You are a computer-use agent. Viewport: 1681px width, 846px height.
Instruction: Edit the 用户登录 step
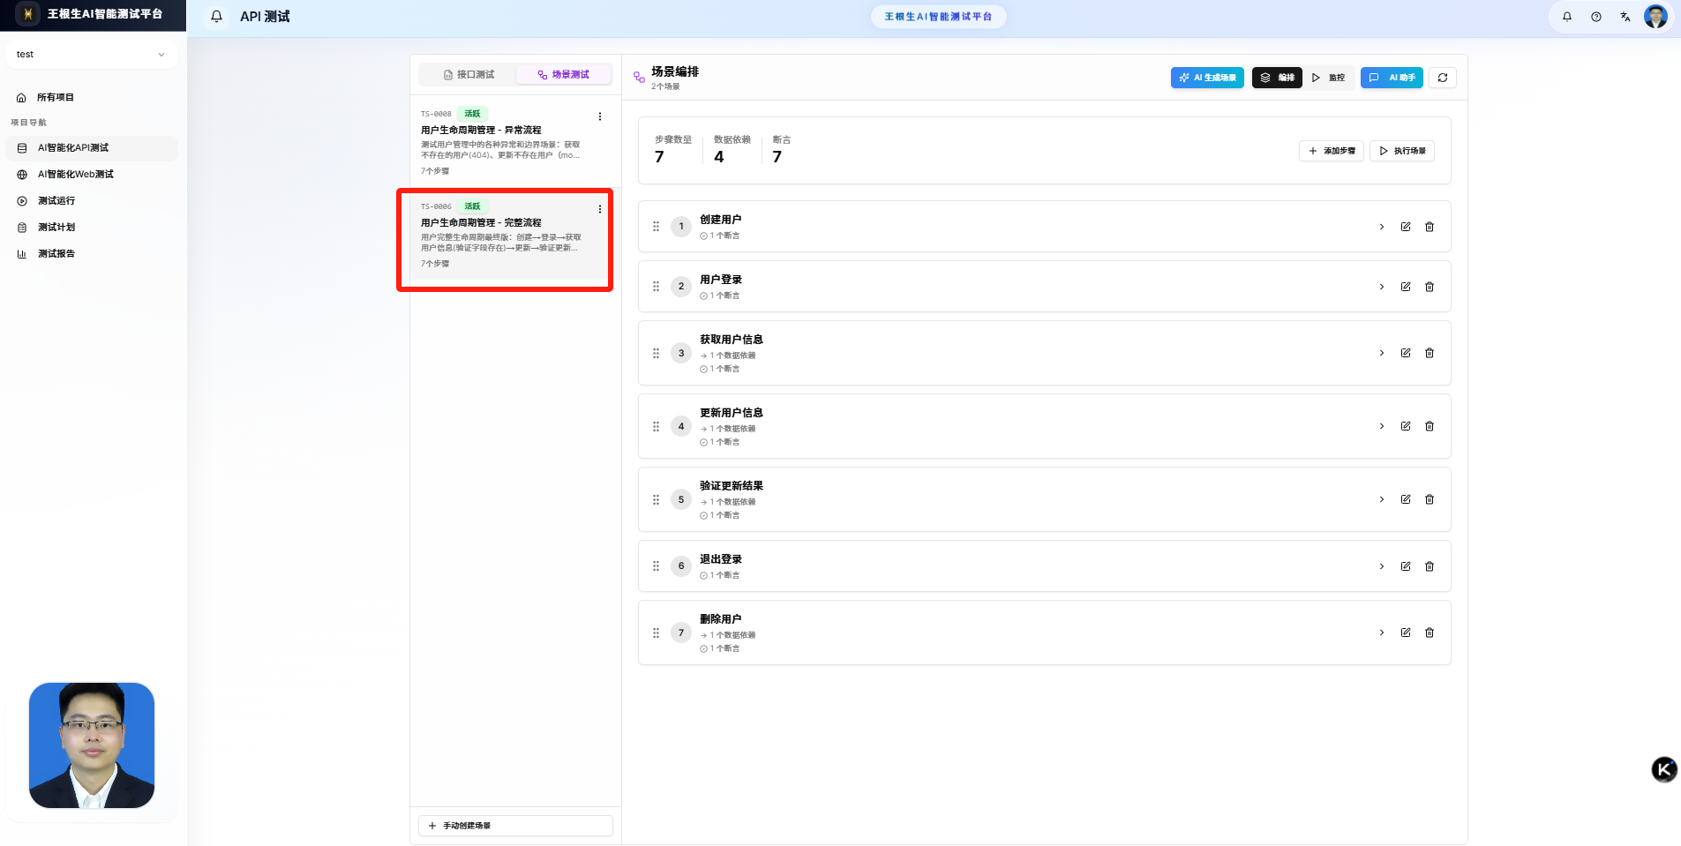point(1406,287)
